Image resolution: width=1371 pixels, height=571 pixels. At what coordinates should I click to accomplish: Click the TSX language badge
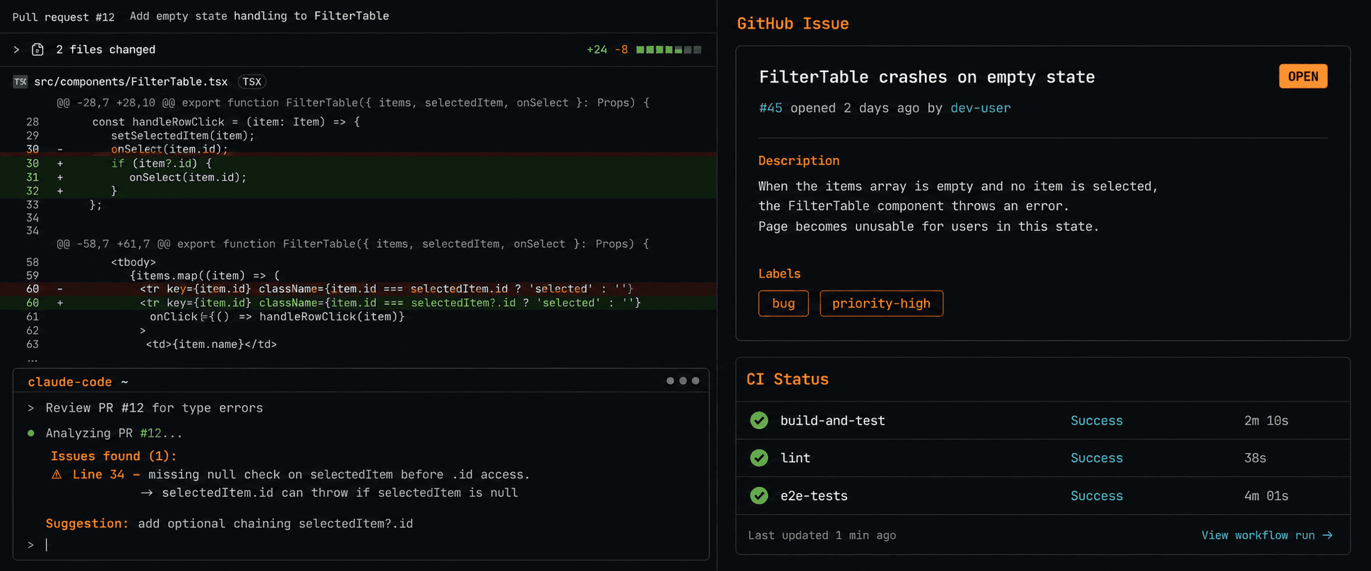click(252, 82)
